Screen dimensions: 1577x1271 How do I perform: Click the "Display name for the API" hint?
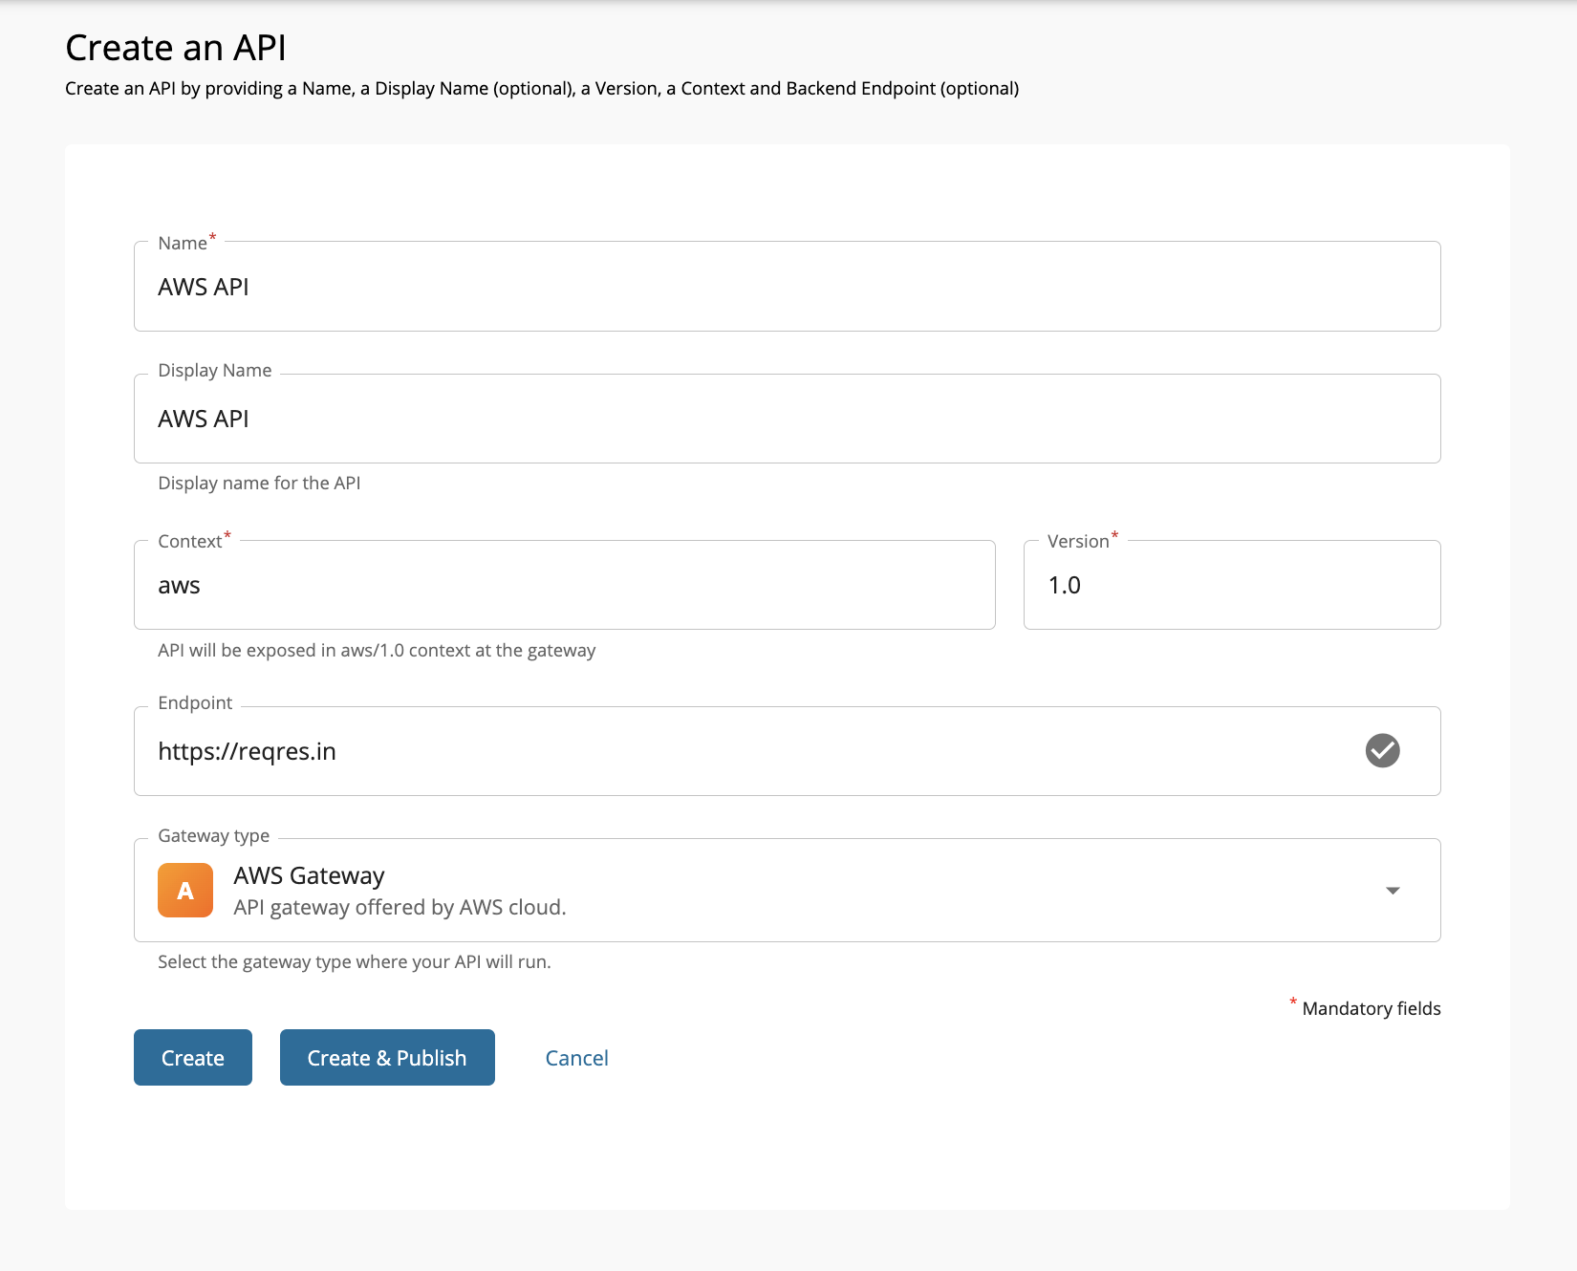(259, 484)
